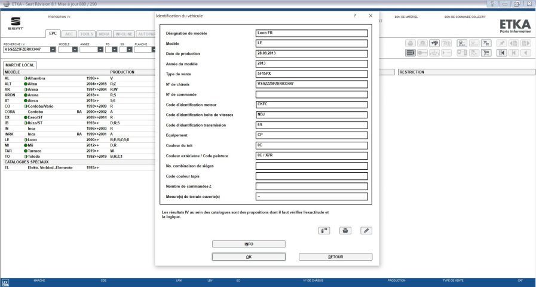Screen dimensions: 536x287
Task: Jump to first page with bar-arrow icon
Action: [501, 53]
